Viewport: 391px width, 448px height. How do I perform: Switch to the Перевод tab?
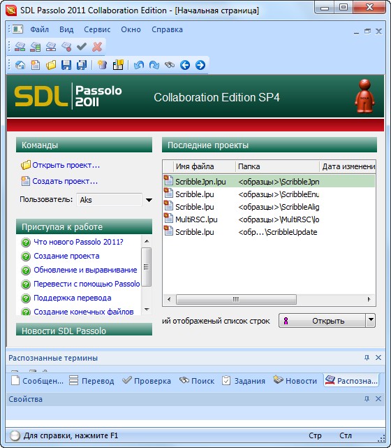click(92, 381)
